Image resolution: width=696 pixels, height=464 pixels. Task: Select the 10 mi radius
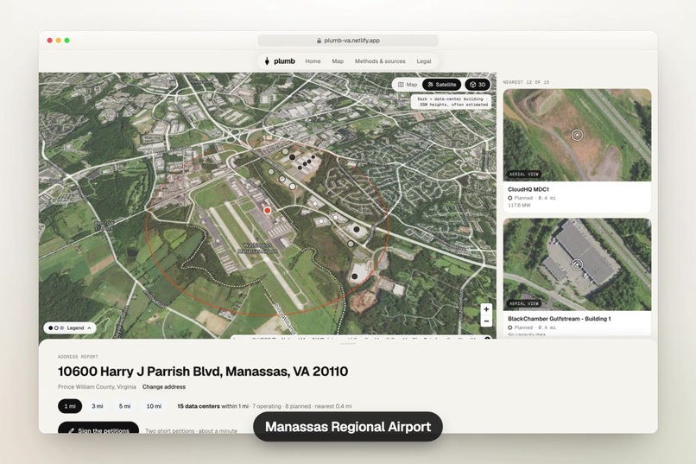154,406
